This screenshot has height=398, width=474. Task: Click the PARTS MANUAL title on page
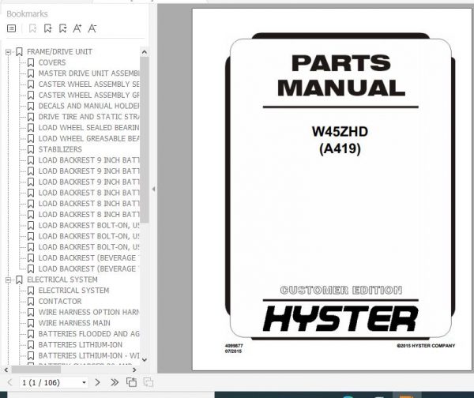coord(341,75)
